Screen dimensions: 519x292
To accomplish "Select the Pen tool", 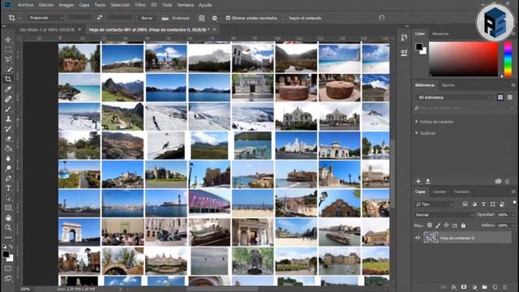I will click(x=8, y=178).
